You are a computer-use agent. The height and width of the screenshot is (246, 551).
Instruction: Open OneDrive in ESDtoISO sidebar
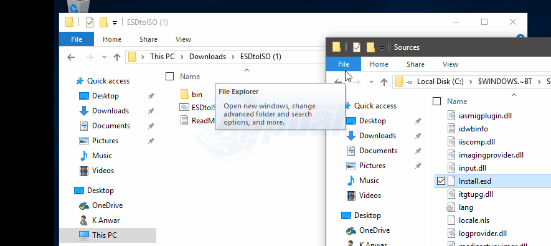click(107, 206)
